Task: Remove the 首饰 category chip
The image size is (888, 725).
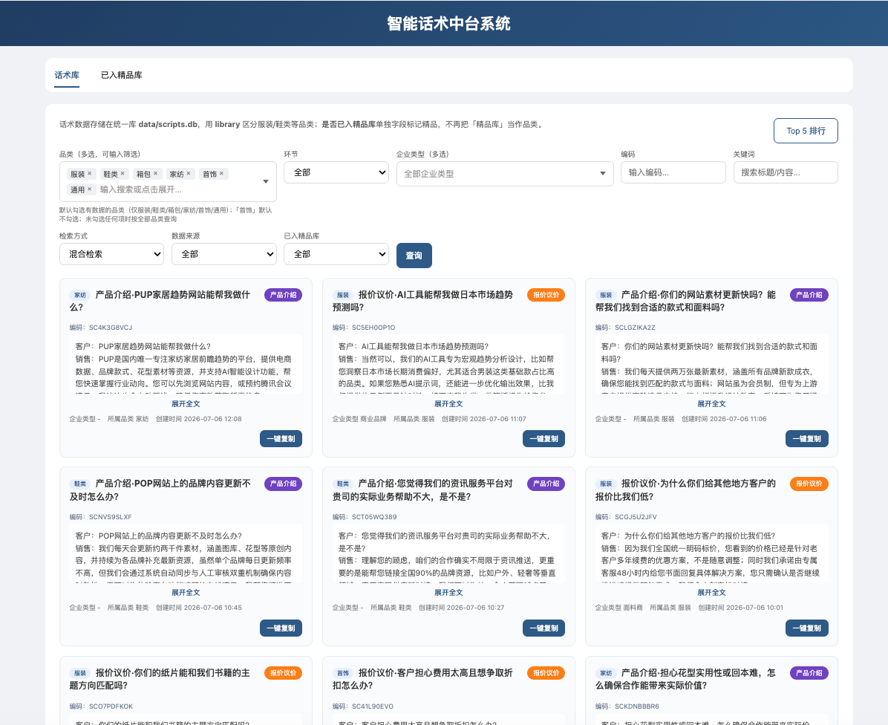Action: (x=221, y=173)
